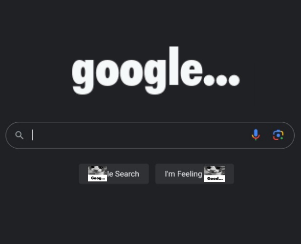
Task: Click the first 'g' of the google logo
Action: click(x=83, y=76)
